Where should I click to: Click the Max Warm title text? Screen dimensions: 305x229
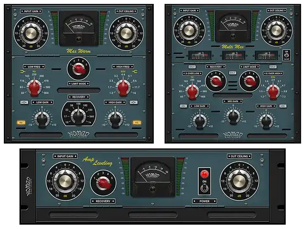79,51
